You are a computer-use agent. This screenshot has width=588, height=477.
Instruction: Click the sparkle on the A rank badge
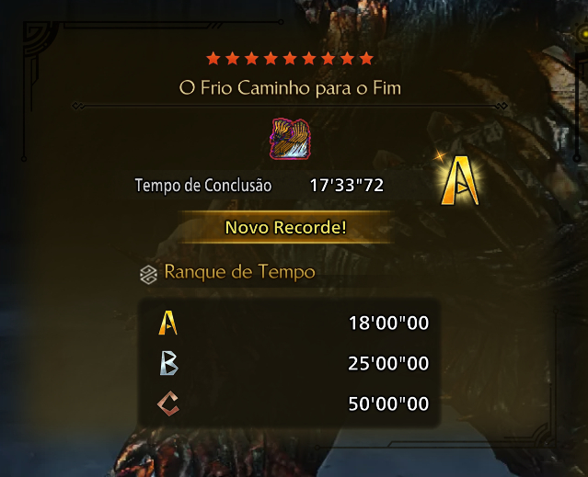pyautogui.click(x=441, y=155)
